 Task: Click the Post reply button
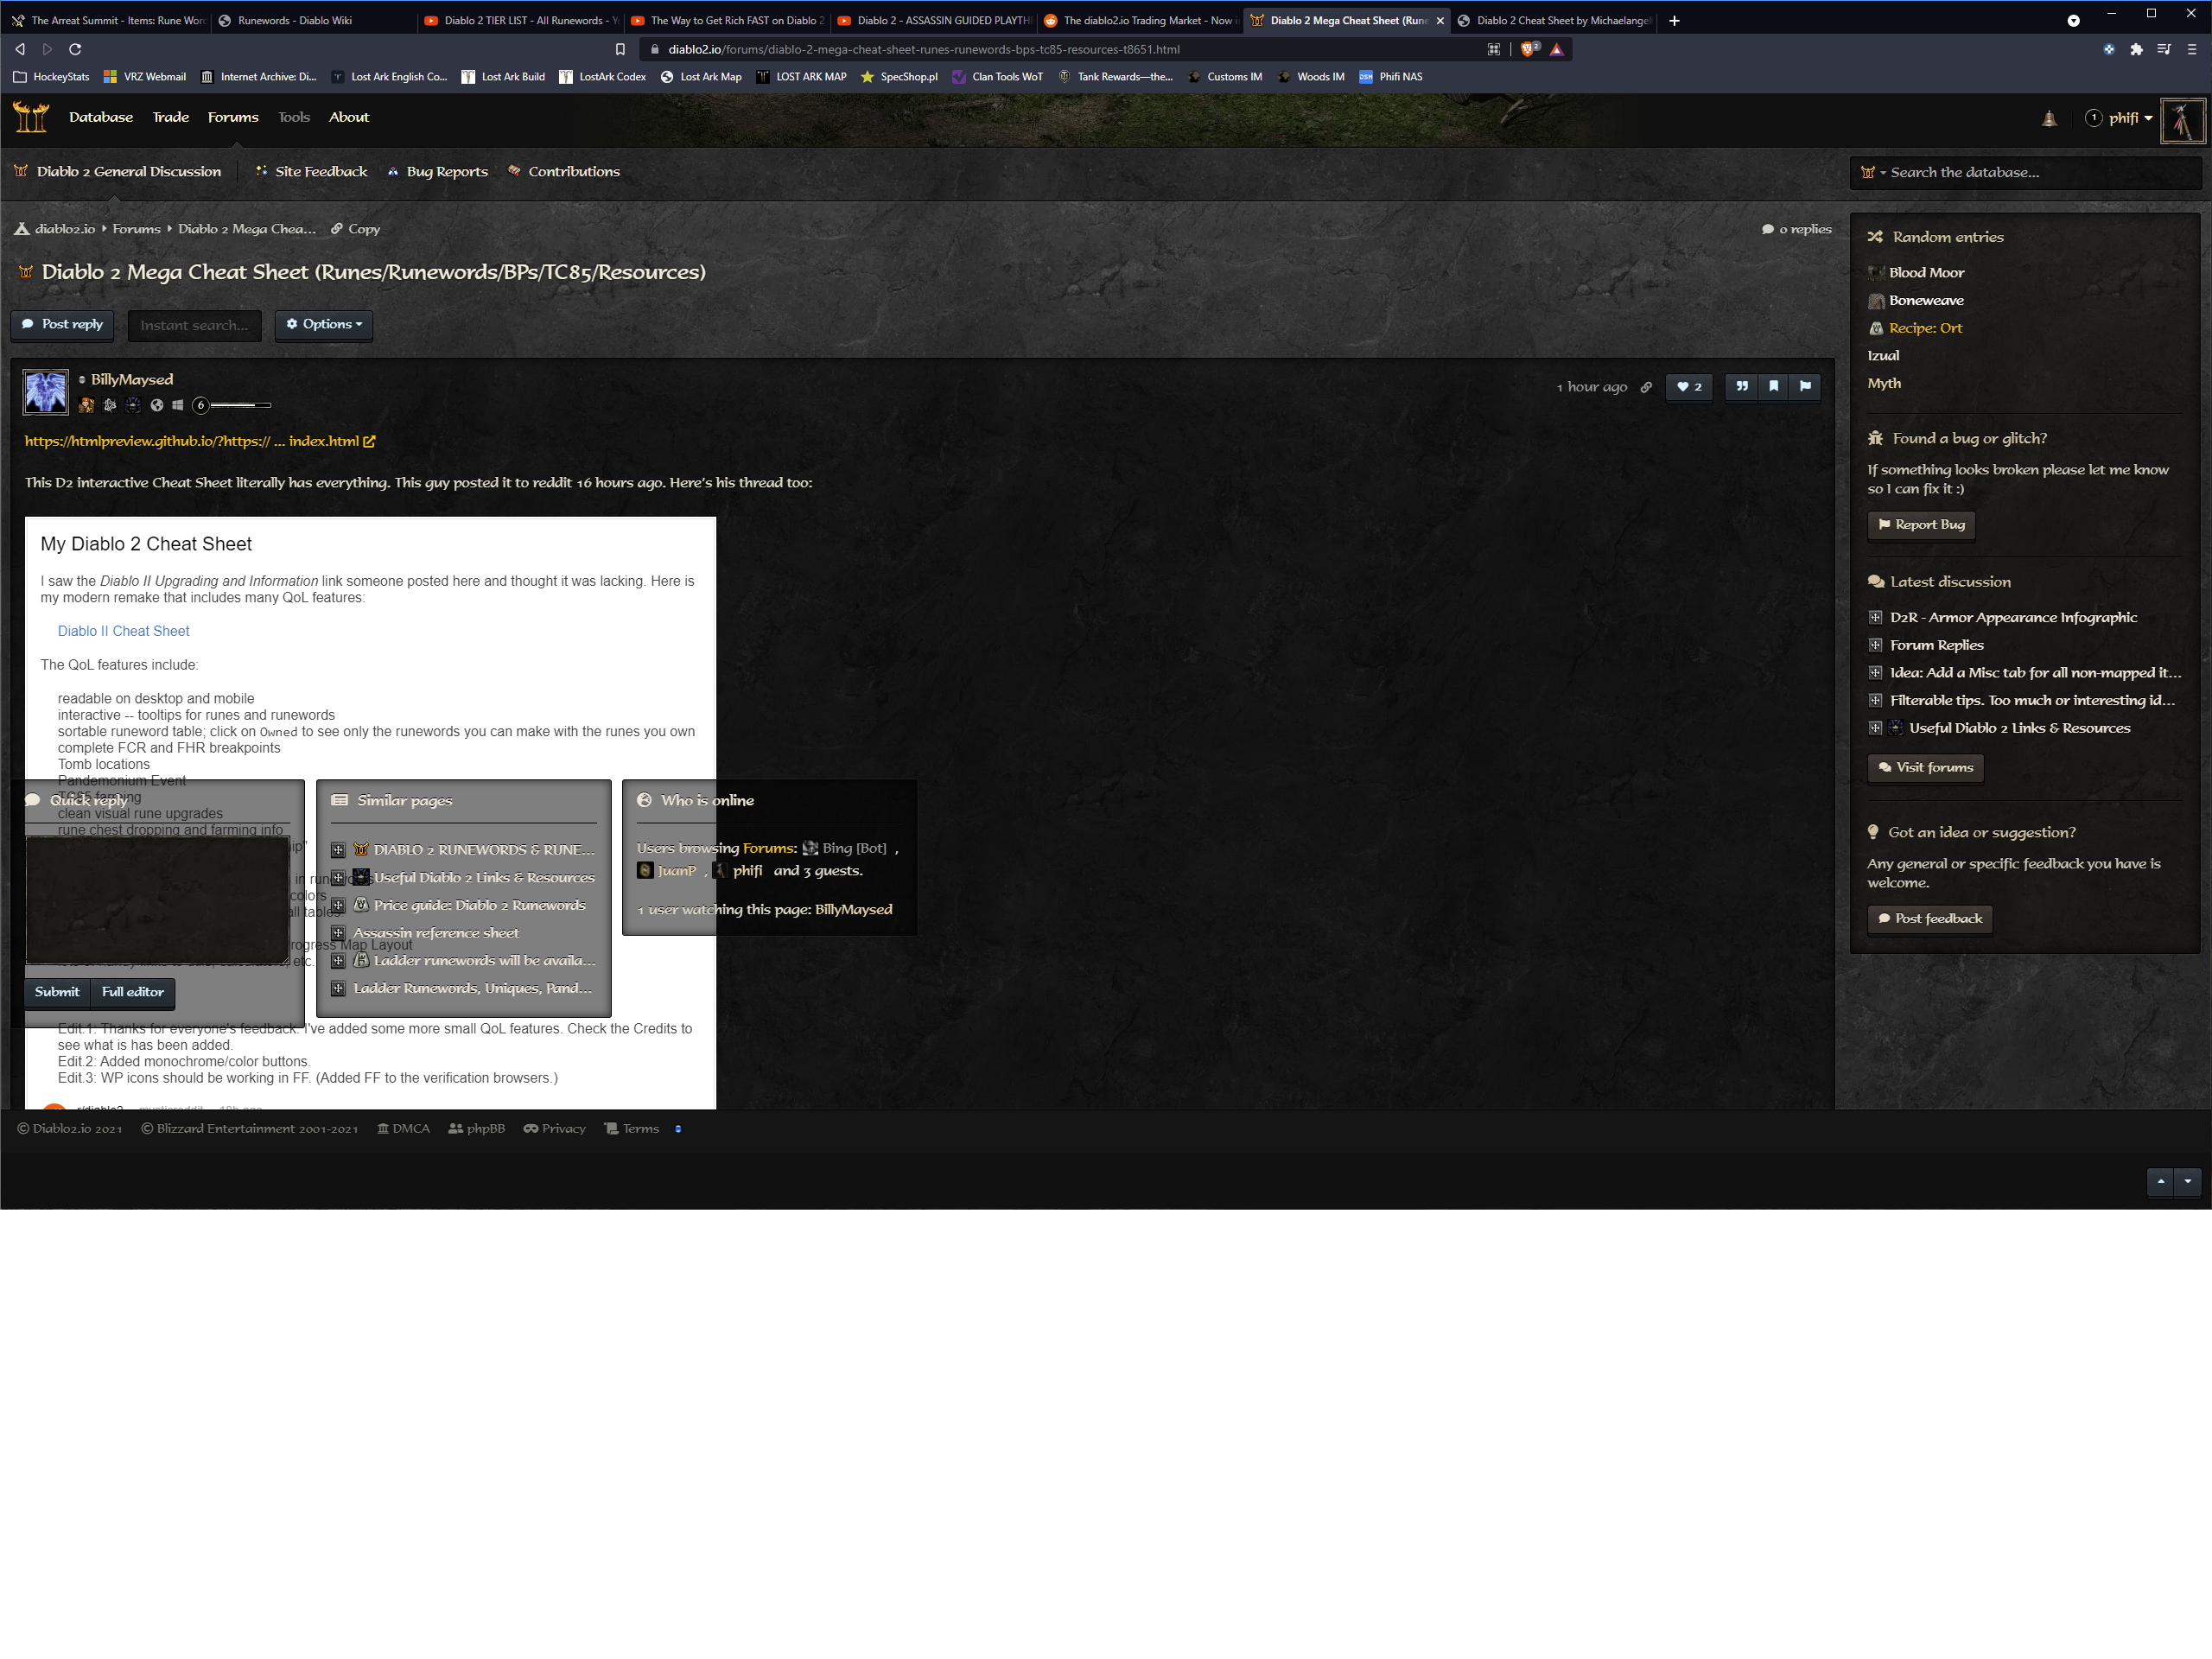coord(63,324)
